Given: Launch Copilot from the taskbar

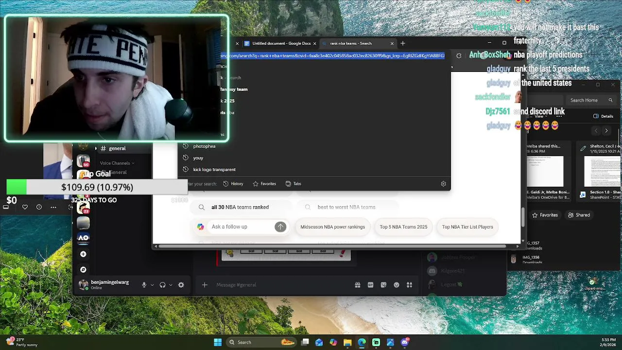Looking at the screenshot, I should click(x=333, y=342).
